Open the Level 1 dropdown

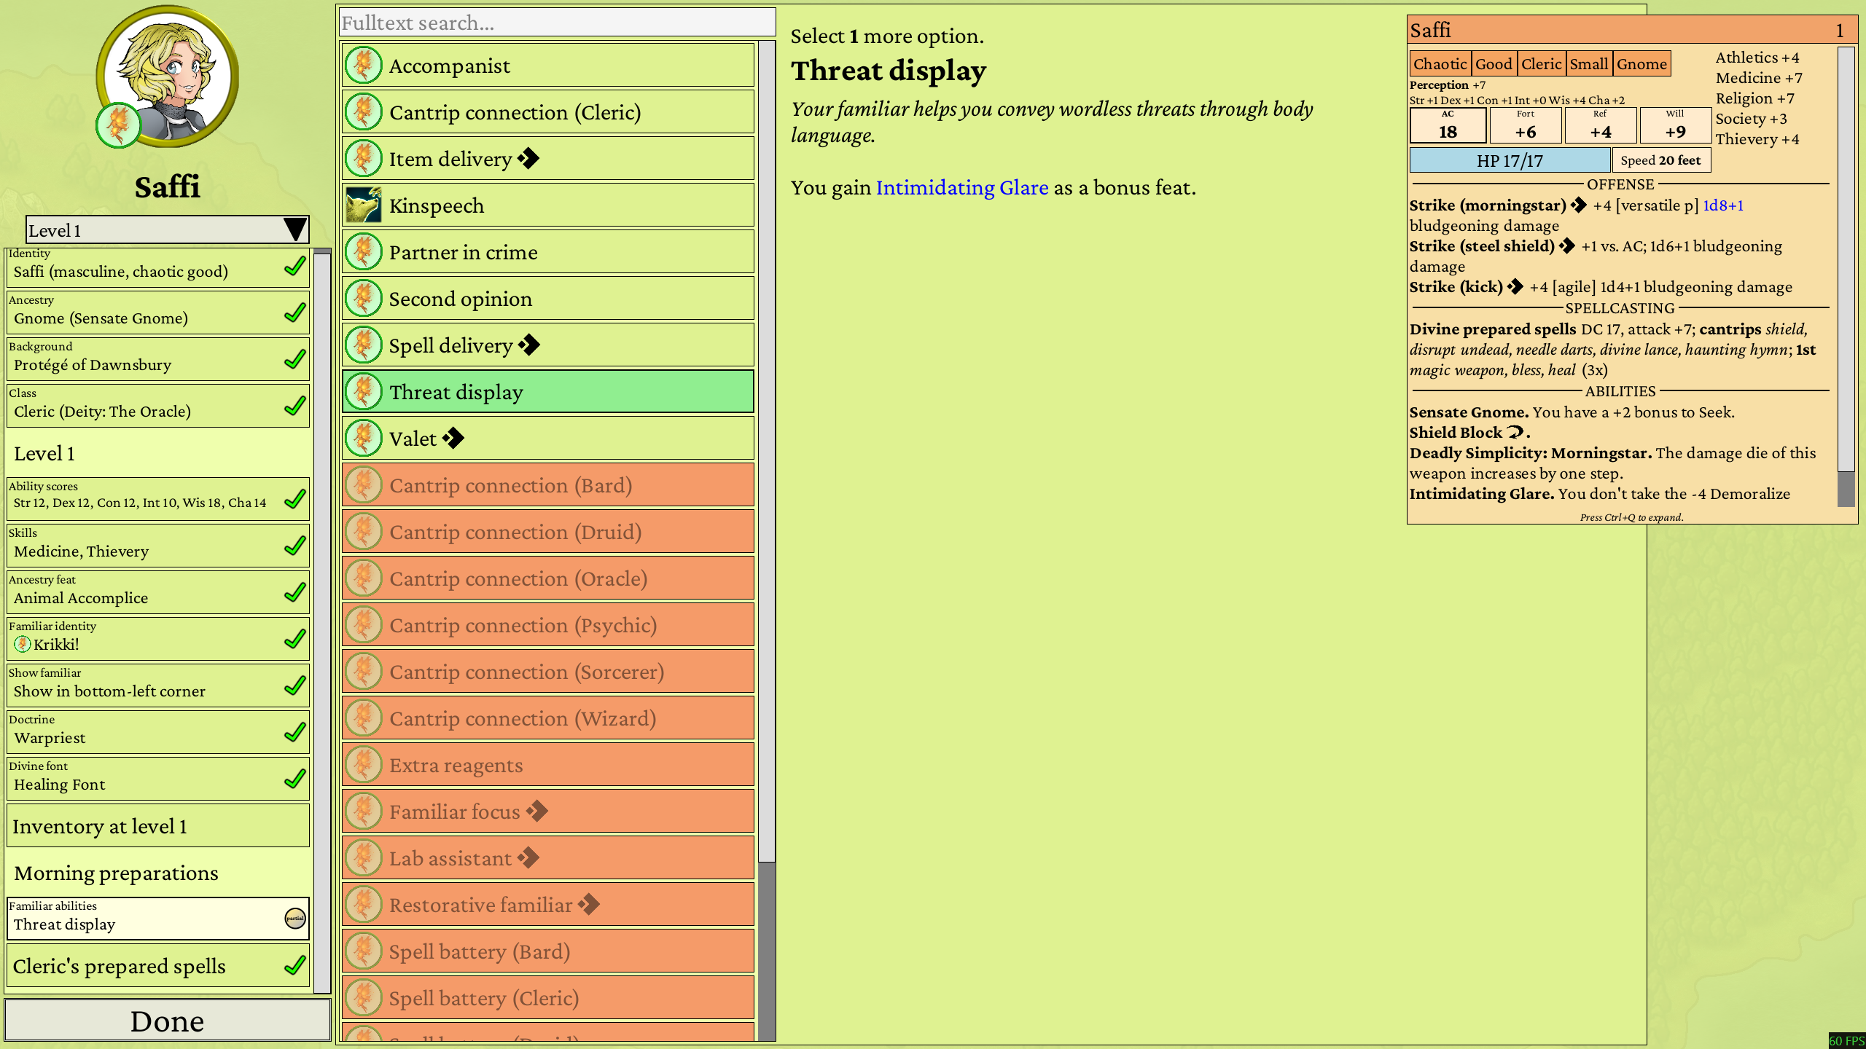click(x=167, y=230)
